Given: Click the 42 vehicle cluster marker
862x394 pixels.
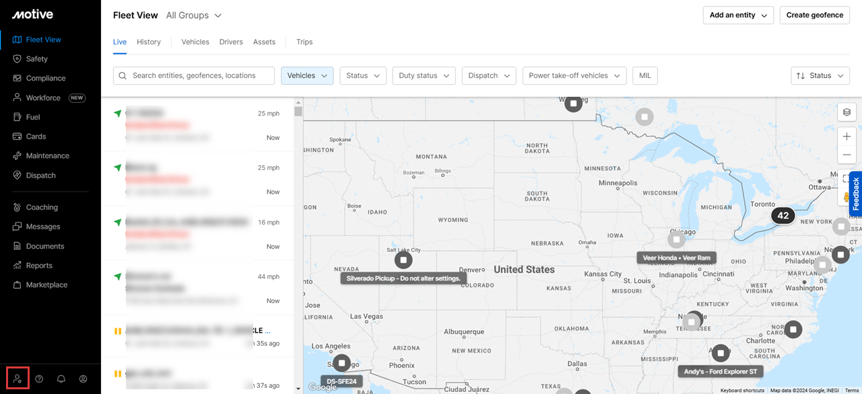Looking at the screenshot, I should pyautogui.click(x=783, y=216).
